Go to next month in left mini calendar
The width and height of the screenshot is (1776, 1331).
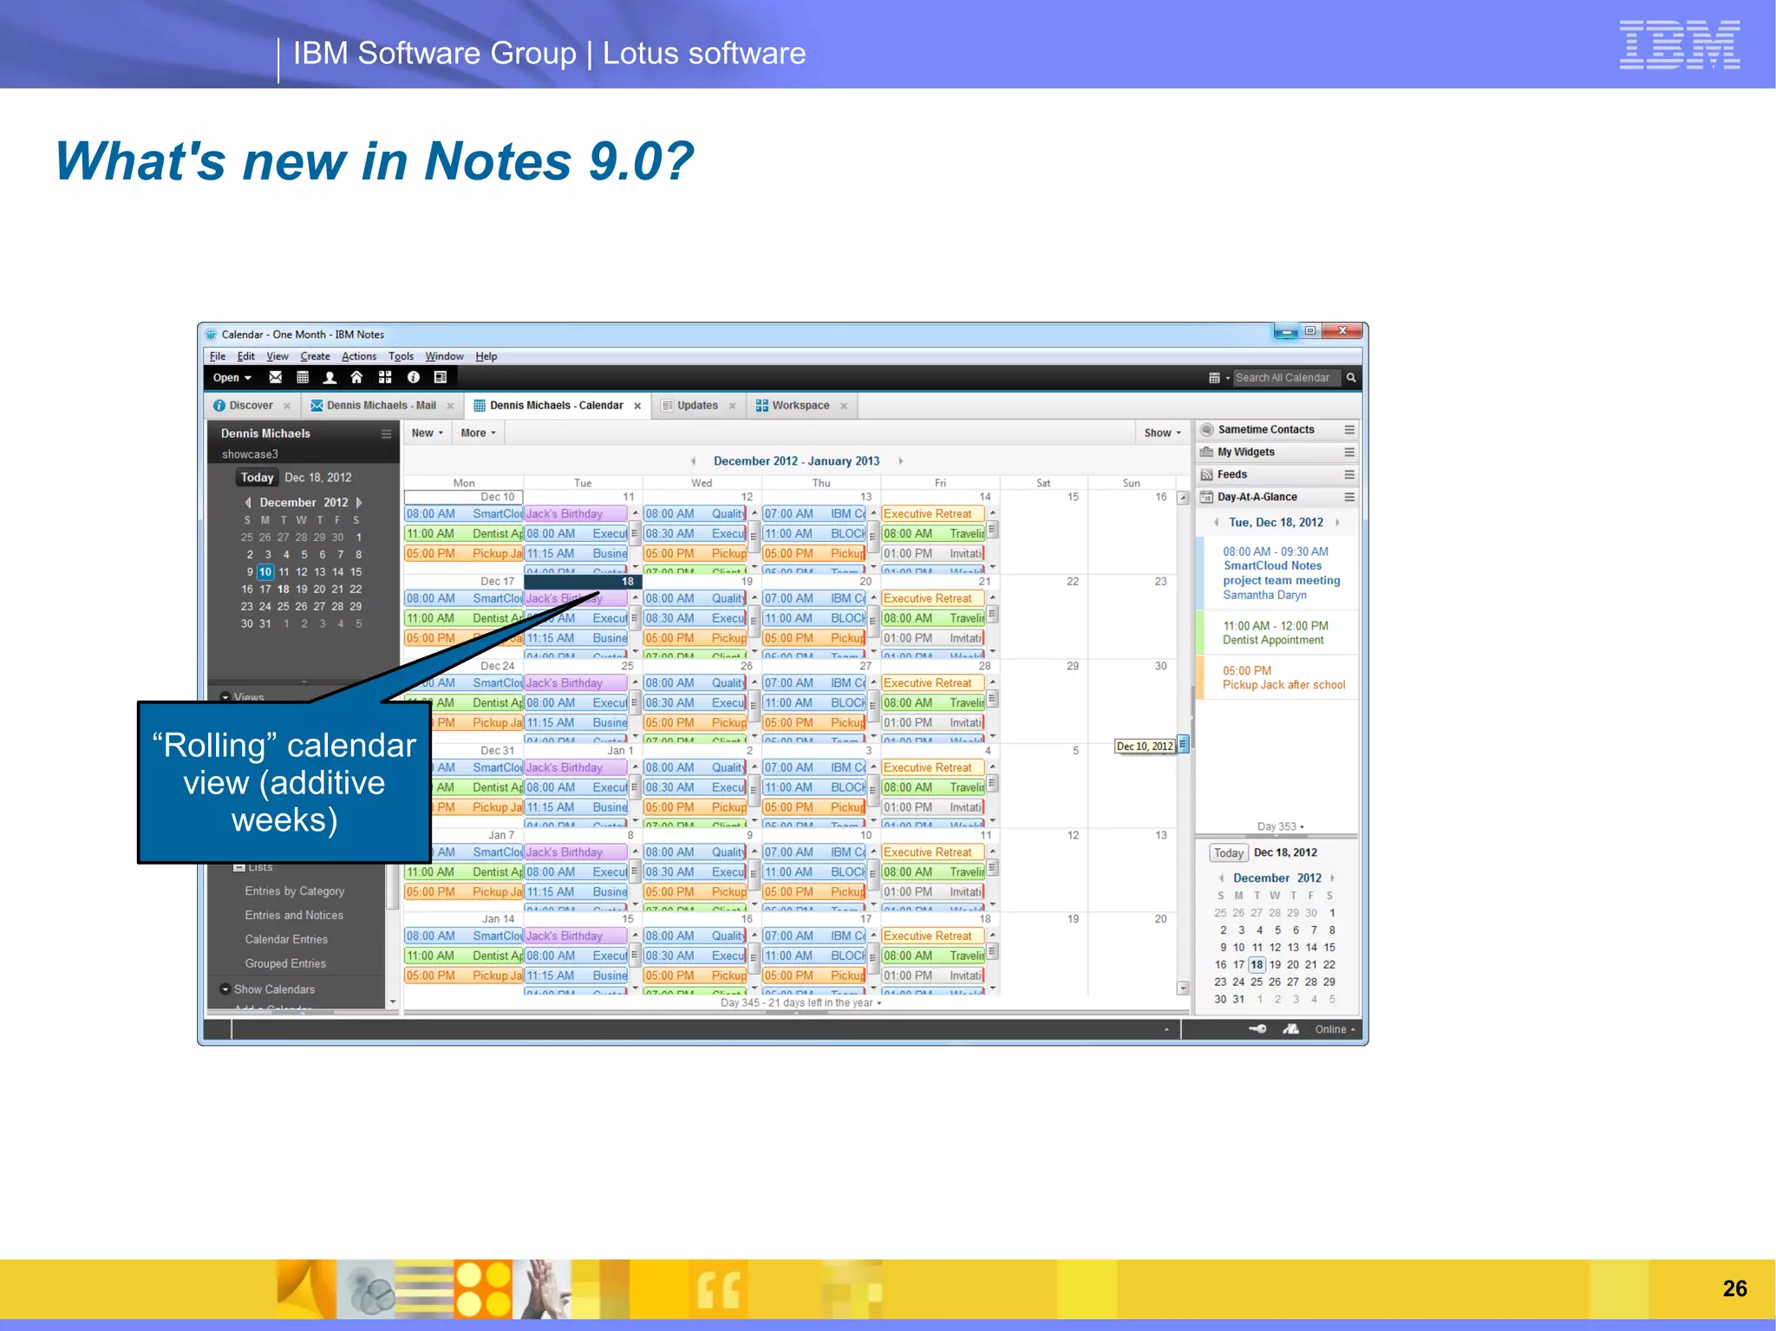point(359,503)
